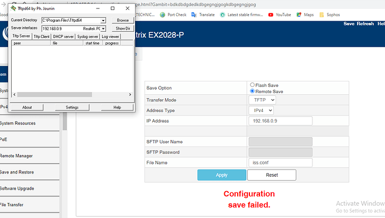Click the Tftpd64 window title icon
385x218 pixels.
pyautogui.click(x=13, y=8)
